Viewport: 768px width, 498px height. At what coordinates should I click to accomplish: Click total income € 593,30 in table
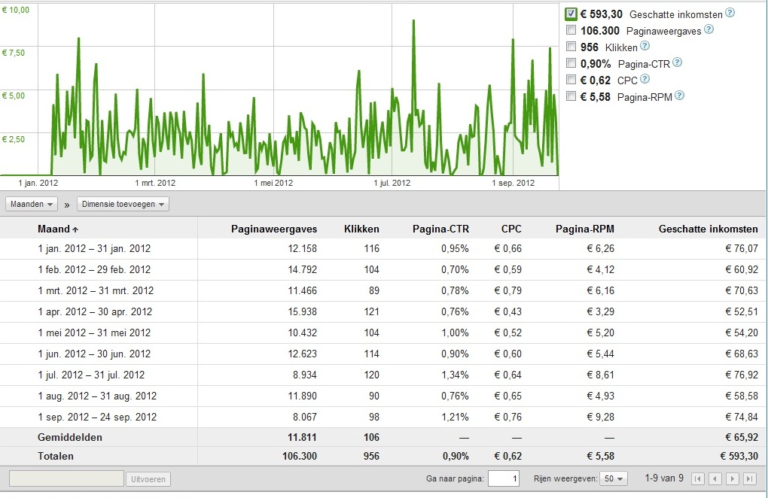click(739, 456)
